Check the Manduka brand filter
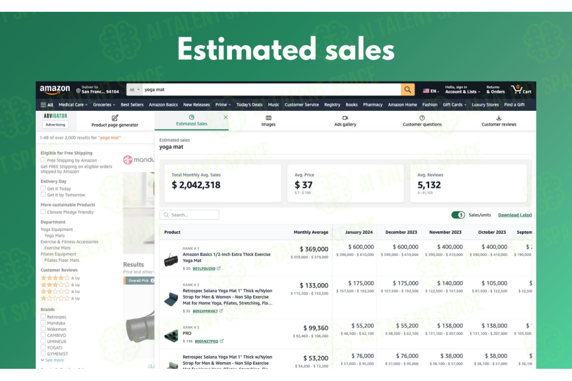 click(43, 323)
